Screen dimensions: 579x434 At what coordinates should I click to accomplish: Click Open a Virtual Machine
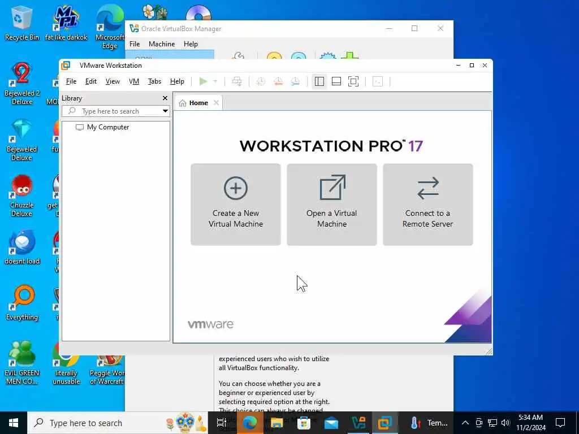click(x=331, y=205)
